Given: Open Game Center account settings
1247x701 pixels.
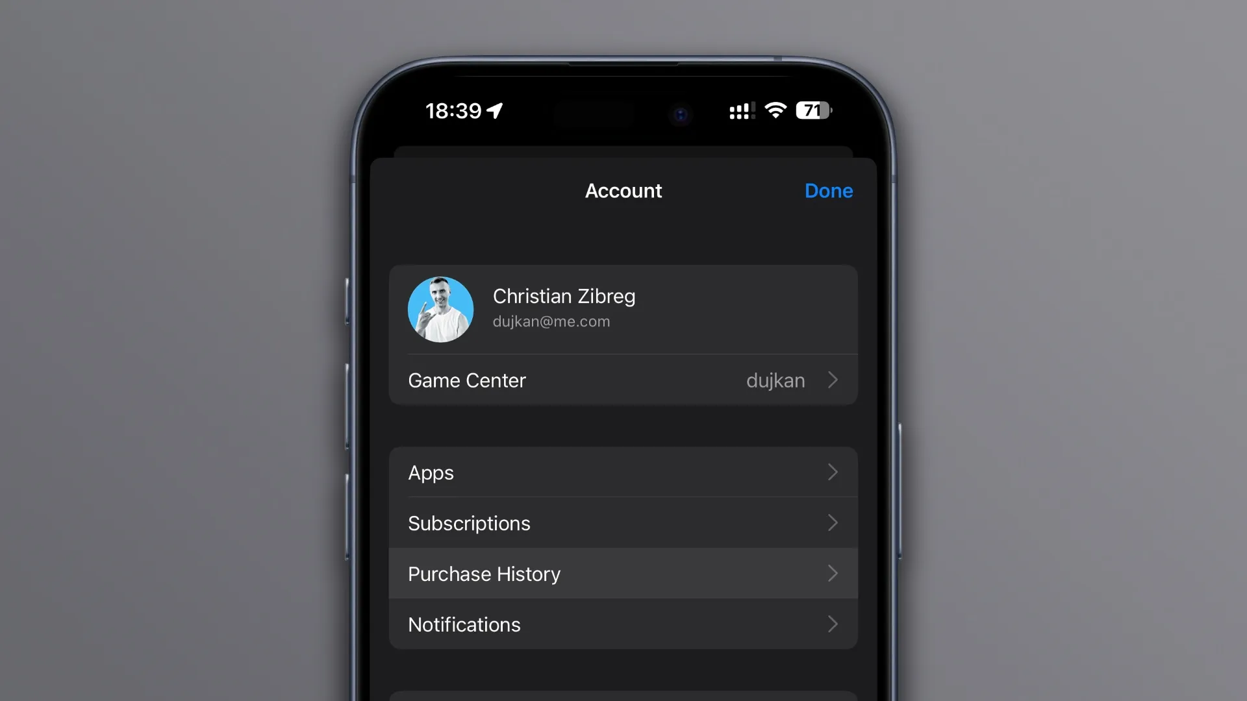Looking at the screenshot, I should (x=623, y=380).
